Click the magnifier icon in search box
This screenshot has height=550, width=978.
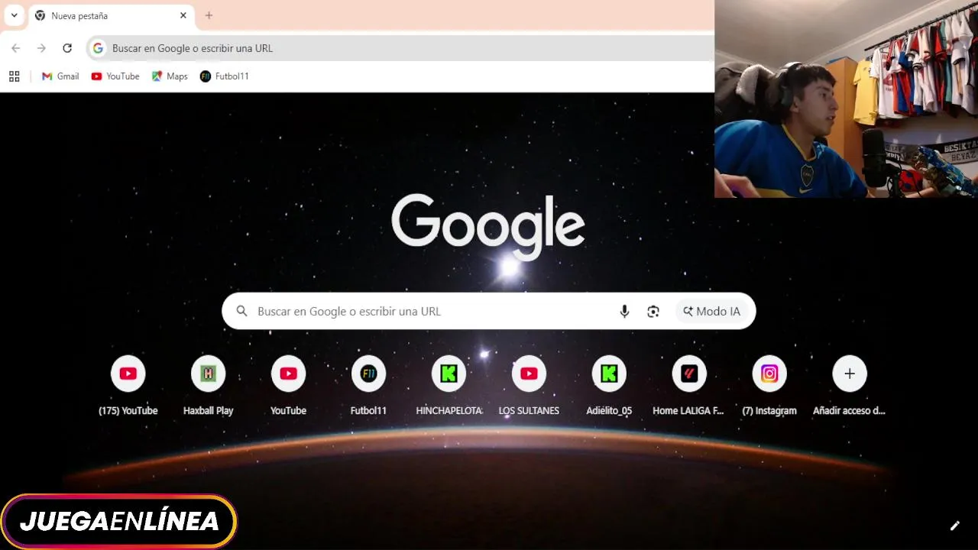(x=242, y=311)
